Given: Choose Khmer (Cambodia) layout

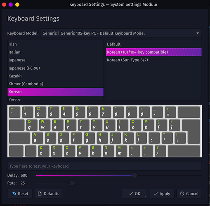Looking at the screenshot, I should [x=55, y=84].
